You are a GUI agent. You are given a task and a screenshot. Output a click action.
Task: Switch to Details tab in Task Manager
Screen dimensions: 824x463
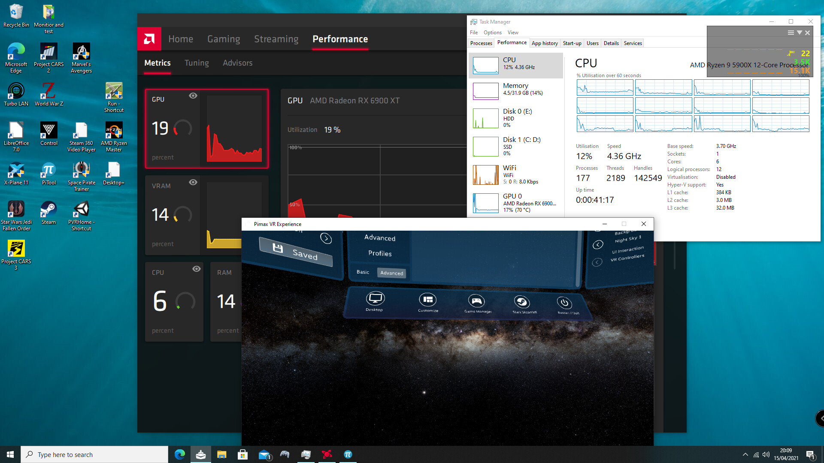click(611, 43)
